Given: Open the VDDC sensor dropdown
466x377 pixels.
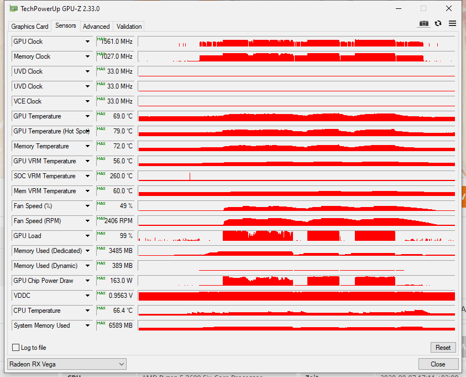Looking at the screenshot, I should [x=88, y=296].
